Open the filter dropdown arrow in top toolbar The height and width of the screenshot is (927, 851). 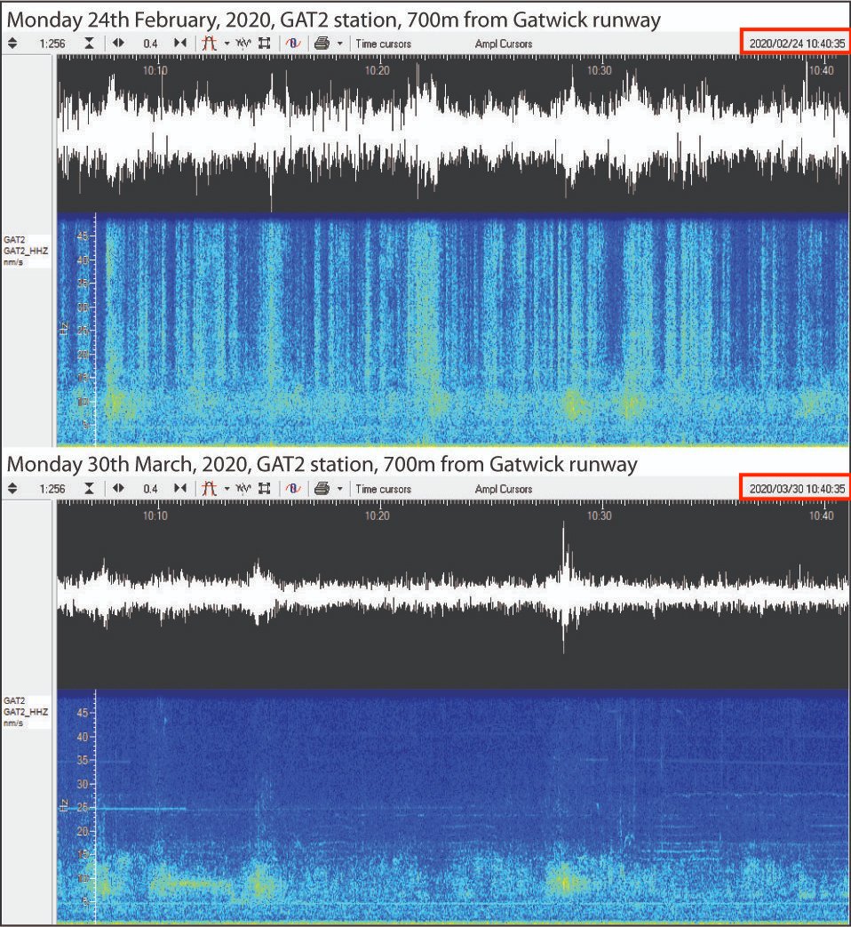227,44
